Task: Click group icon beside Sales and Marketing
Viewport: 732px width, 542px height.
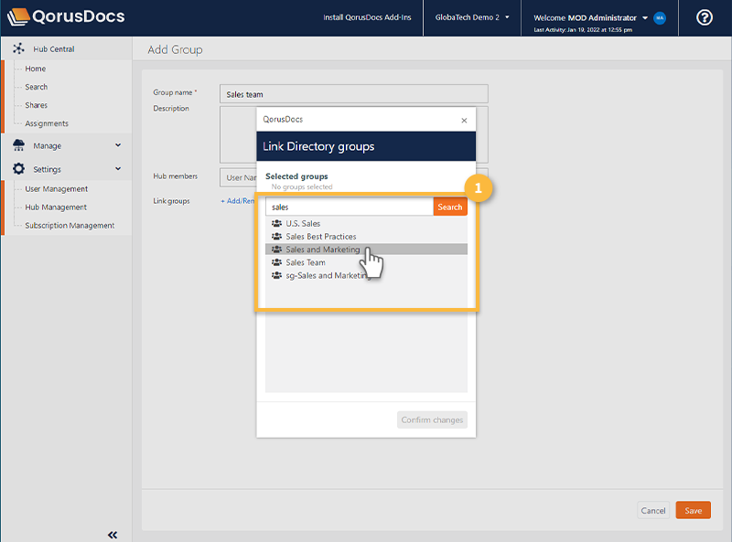Action: (x=277, y=250)
